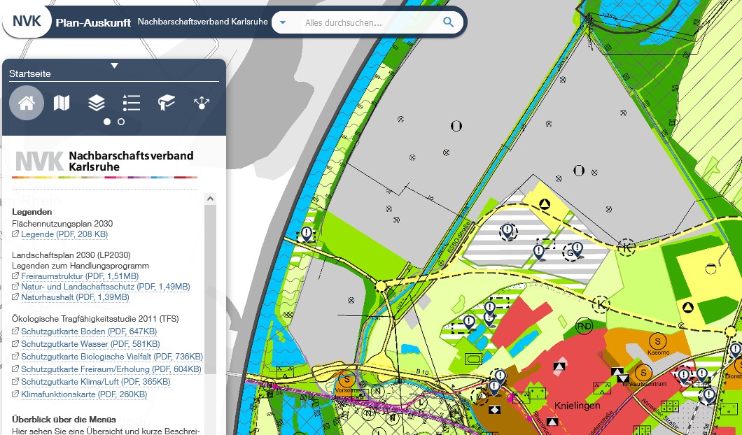
Task: Click the S Einkaufszentrum marker
Action: [643, 373]
